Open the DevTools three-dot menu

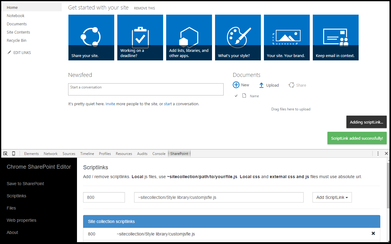tap(378, 153)
